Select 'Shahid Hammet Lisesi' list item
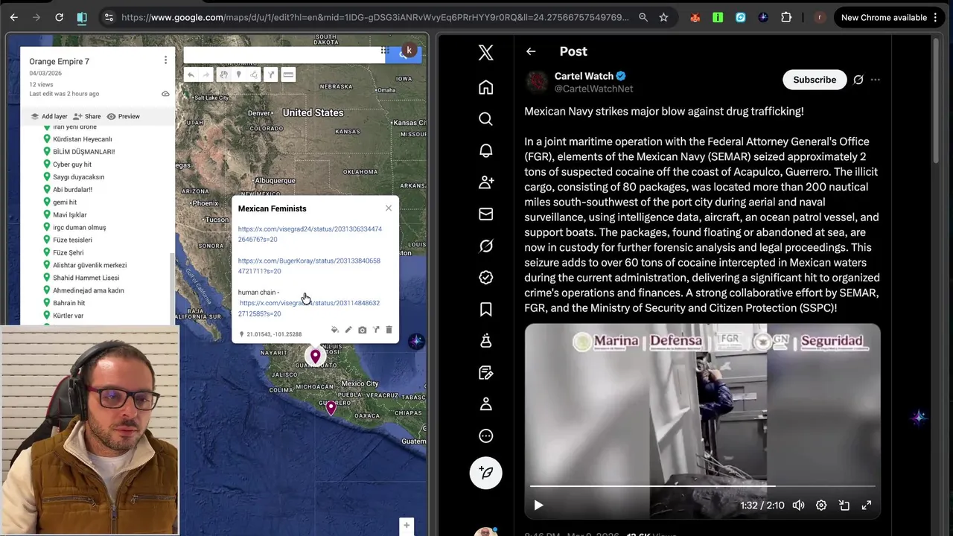The width and height of the screenshot is (953, 536). coord(86,278)
